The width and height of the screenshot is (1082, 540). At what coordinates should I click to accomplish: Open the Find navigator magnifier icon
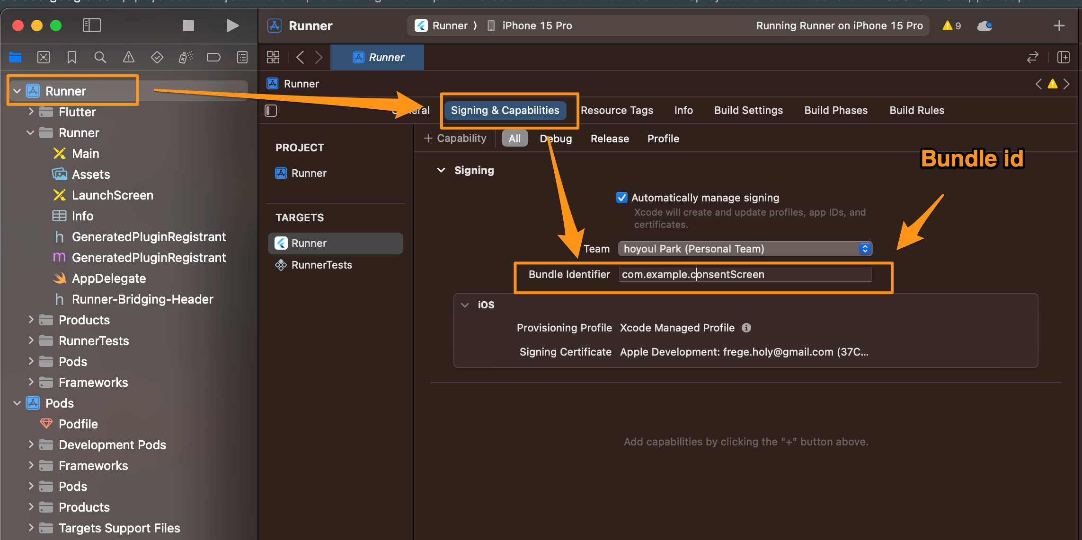100,58
